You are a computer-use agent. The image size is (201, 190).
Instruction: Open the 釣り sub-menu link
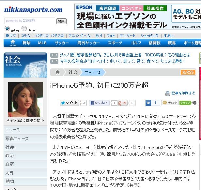pos(99,36)
